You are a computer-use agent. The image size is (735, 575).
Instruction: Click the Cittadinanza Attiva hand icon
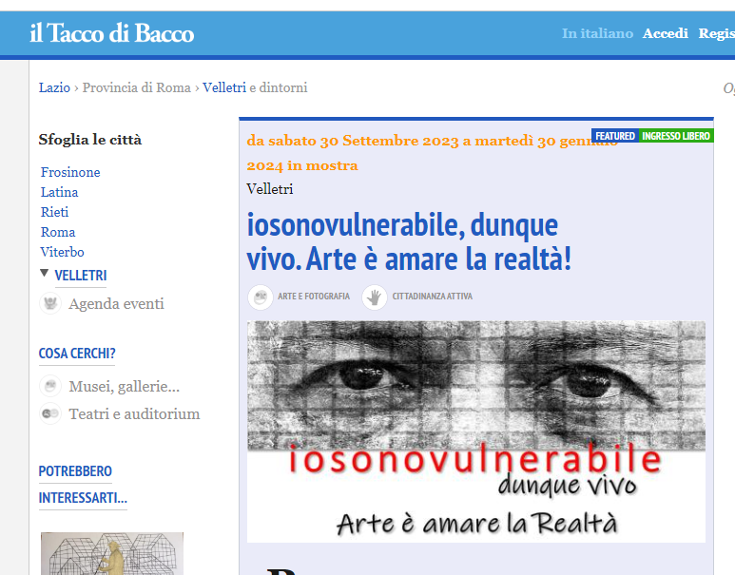pos(374,297)
